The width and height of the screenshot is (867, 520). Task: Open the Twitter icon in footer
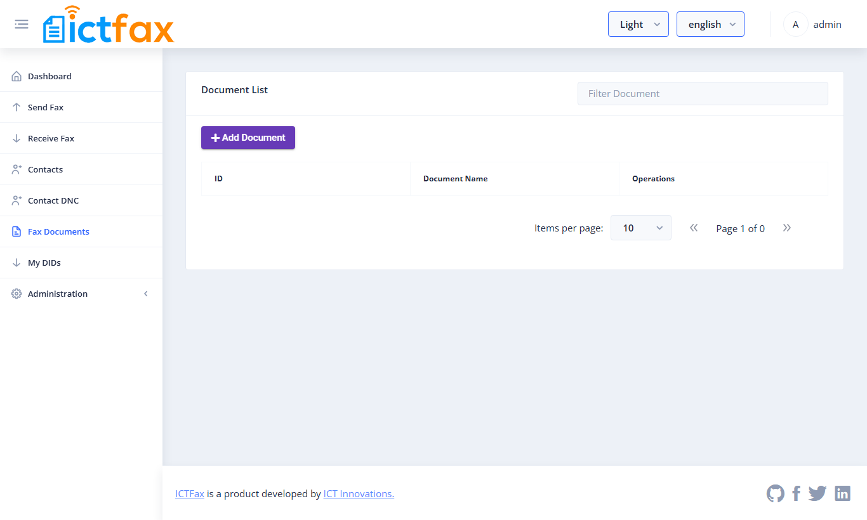click(817, 493)
